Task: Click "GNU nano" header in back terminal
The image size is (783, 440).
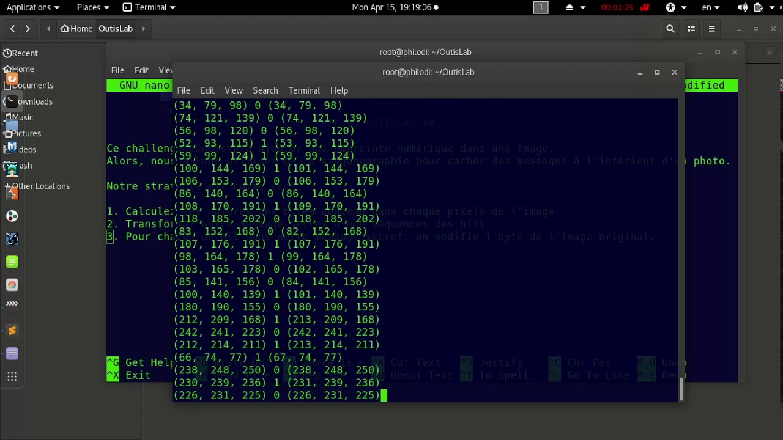Action: coord(144,86)
